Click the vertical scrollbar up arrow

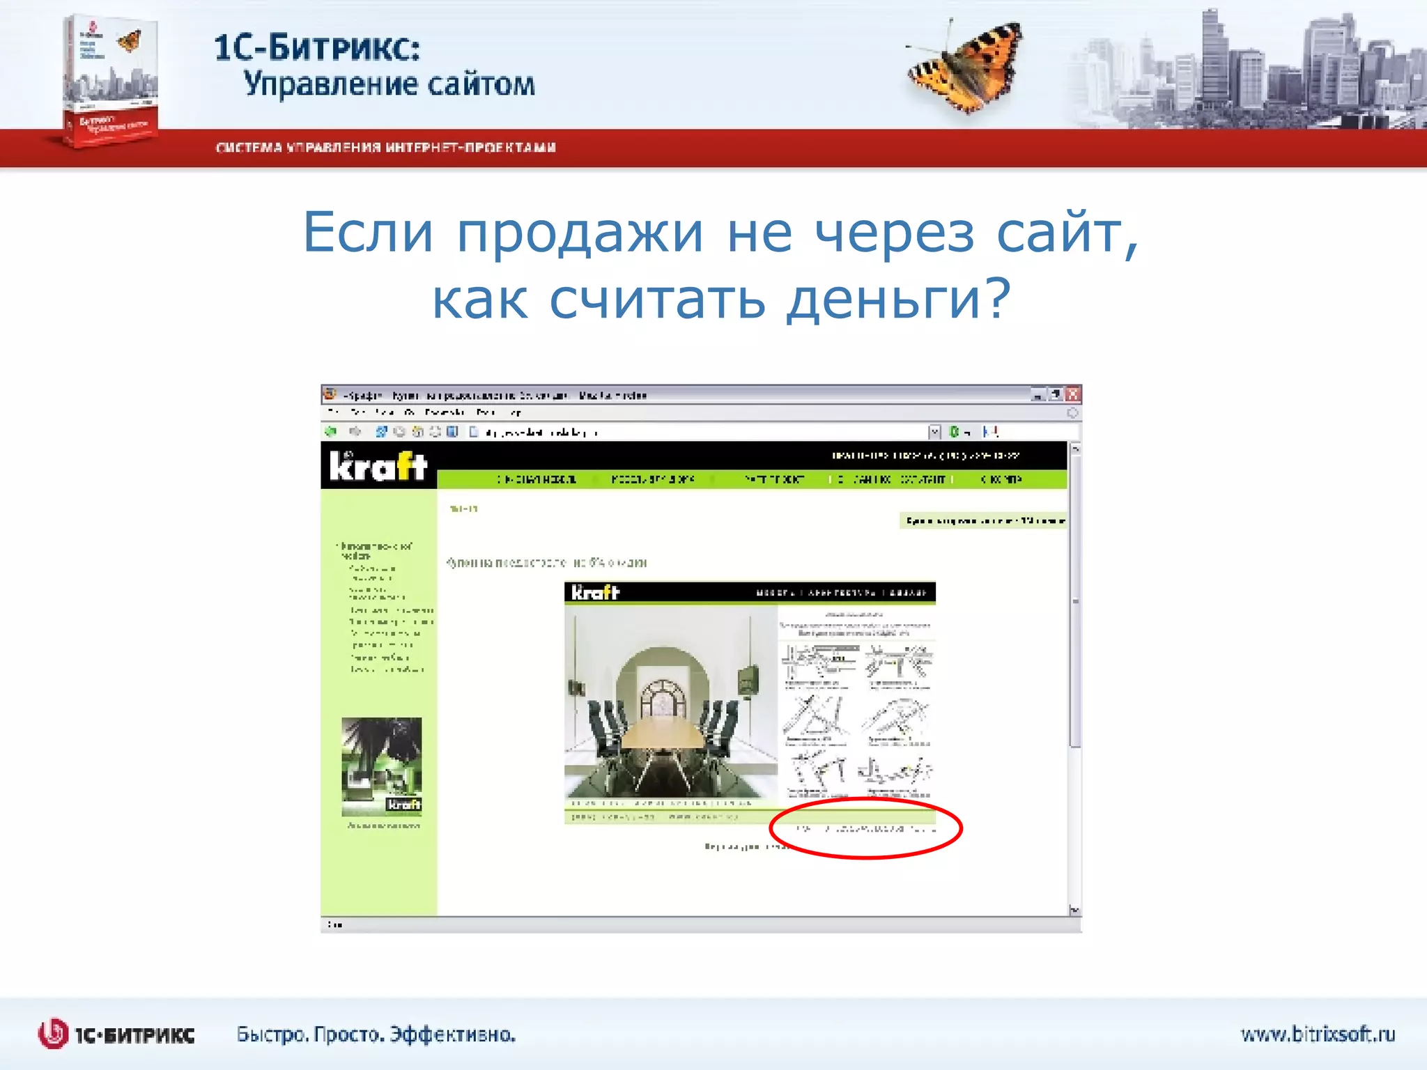[x=1075, y=449]
